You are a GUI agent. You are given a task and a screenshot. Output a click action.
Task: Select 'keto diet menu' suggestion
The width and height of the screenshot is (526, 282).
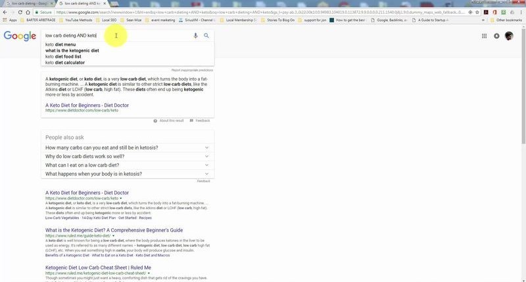coord(60,45)
